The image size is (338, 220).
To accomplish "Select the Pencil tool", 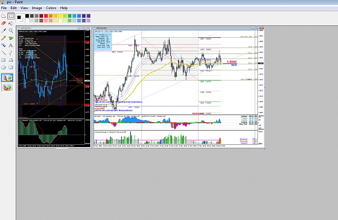I will pyautogui.click(x=3, y=38).
